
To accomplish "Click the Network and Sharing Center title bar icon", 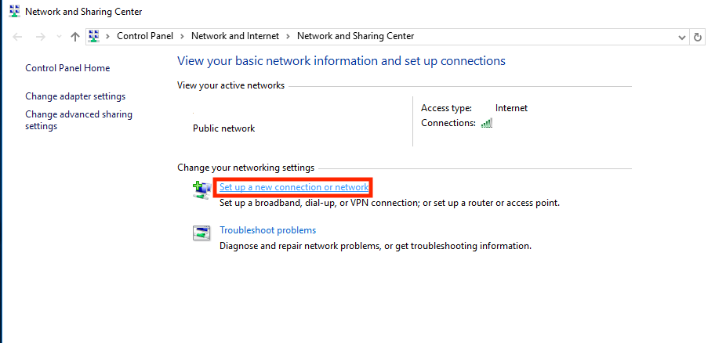I will [x=14, y=12].
